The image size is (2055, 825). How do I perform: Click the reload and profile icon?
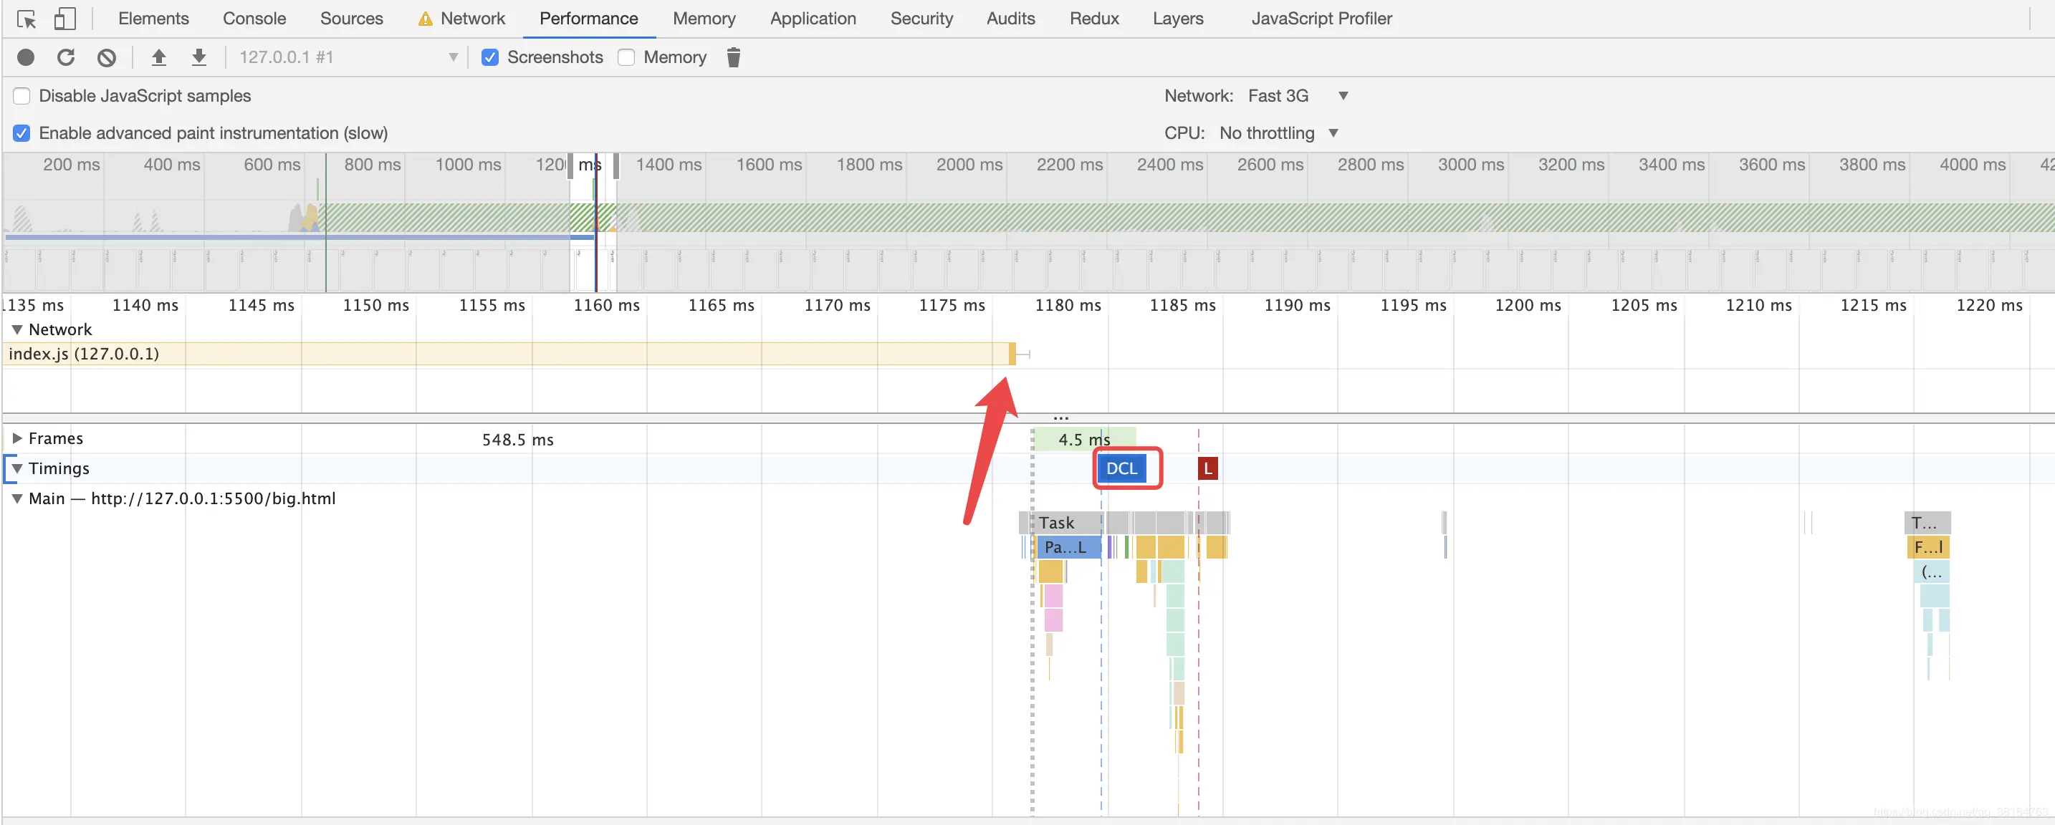(66, 57)
